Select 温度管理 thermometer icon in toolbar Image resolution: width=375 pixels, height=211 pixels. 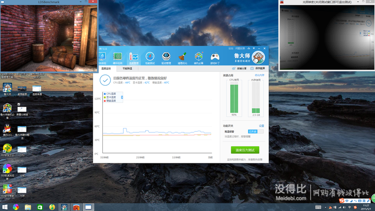click(x=134, y=58)
